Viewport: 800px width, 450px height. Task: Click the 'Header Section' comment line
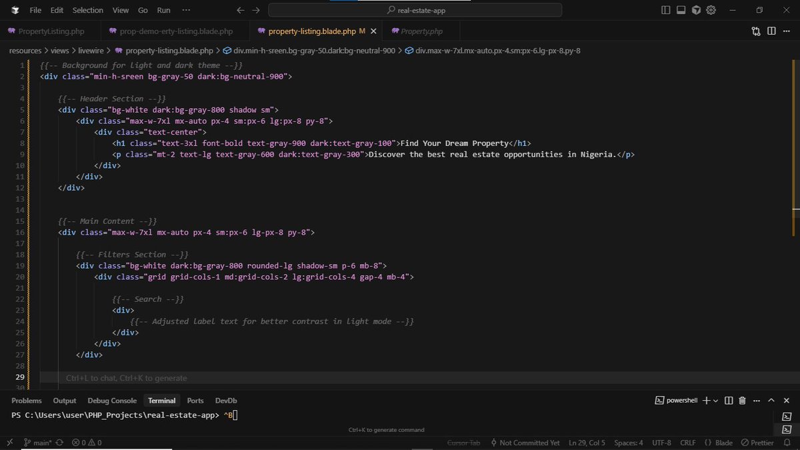coord(112,99)
